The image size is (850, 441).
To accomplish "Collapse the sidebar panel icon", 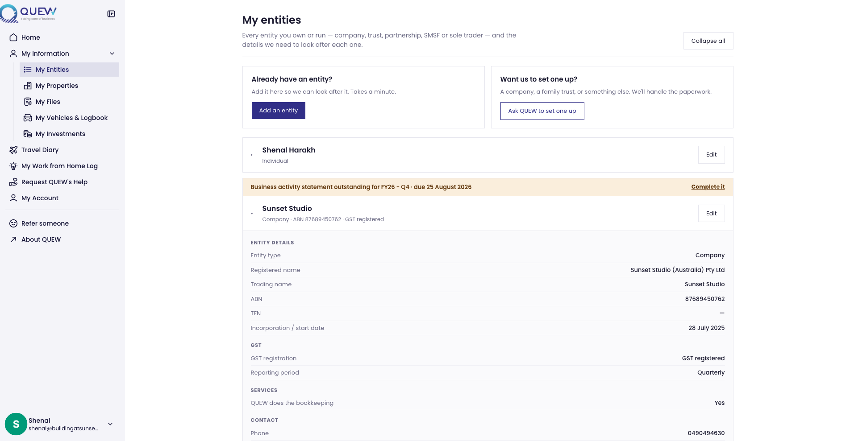I will (x=111, y=14).
